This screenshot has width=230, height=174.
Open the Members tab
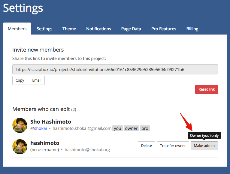(17, 29)
